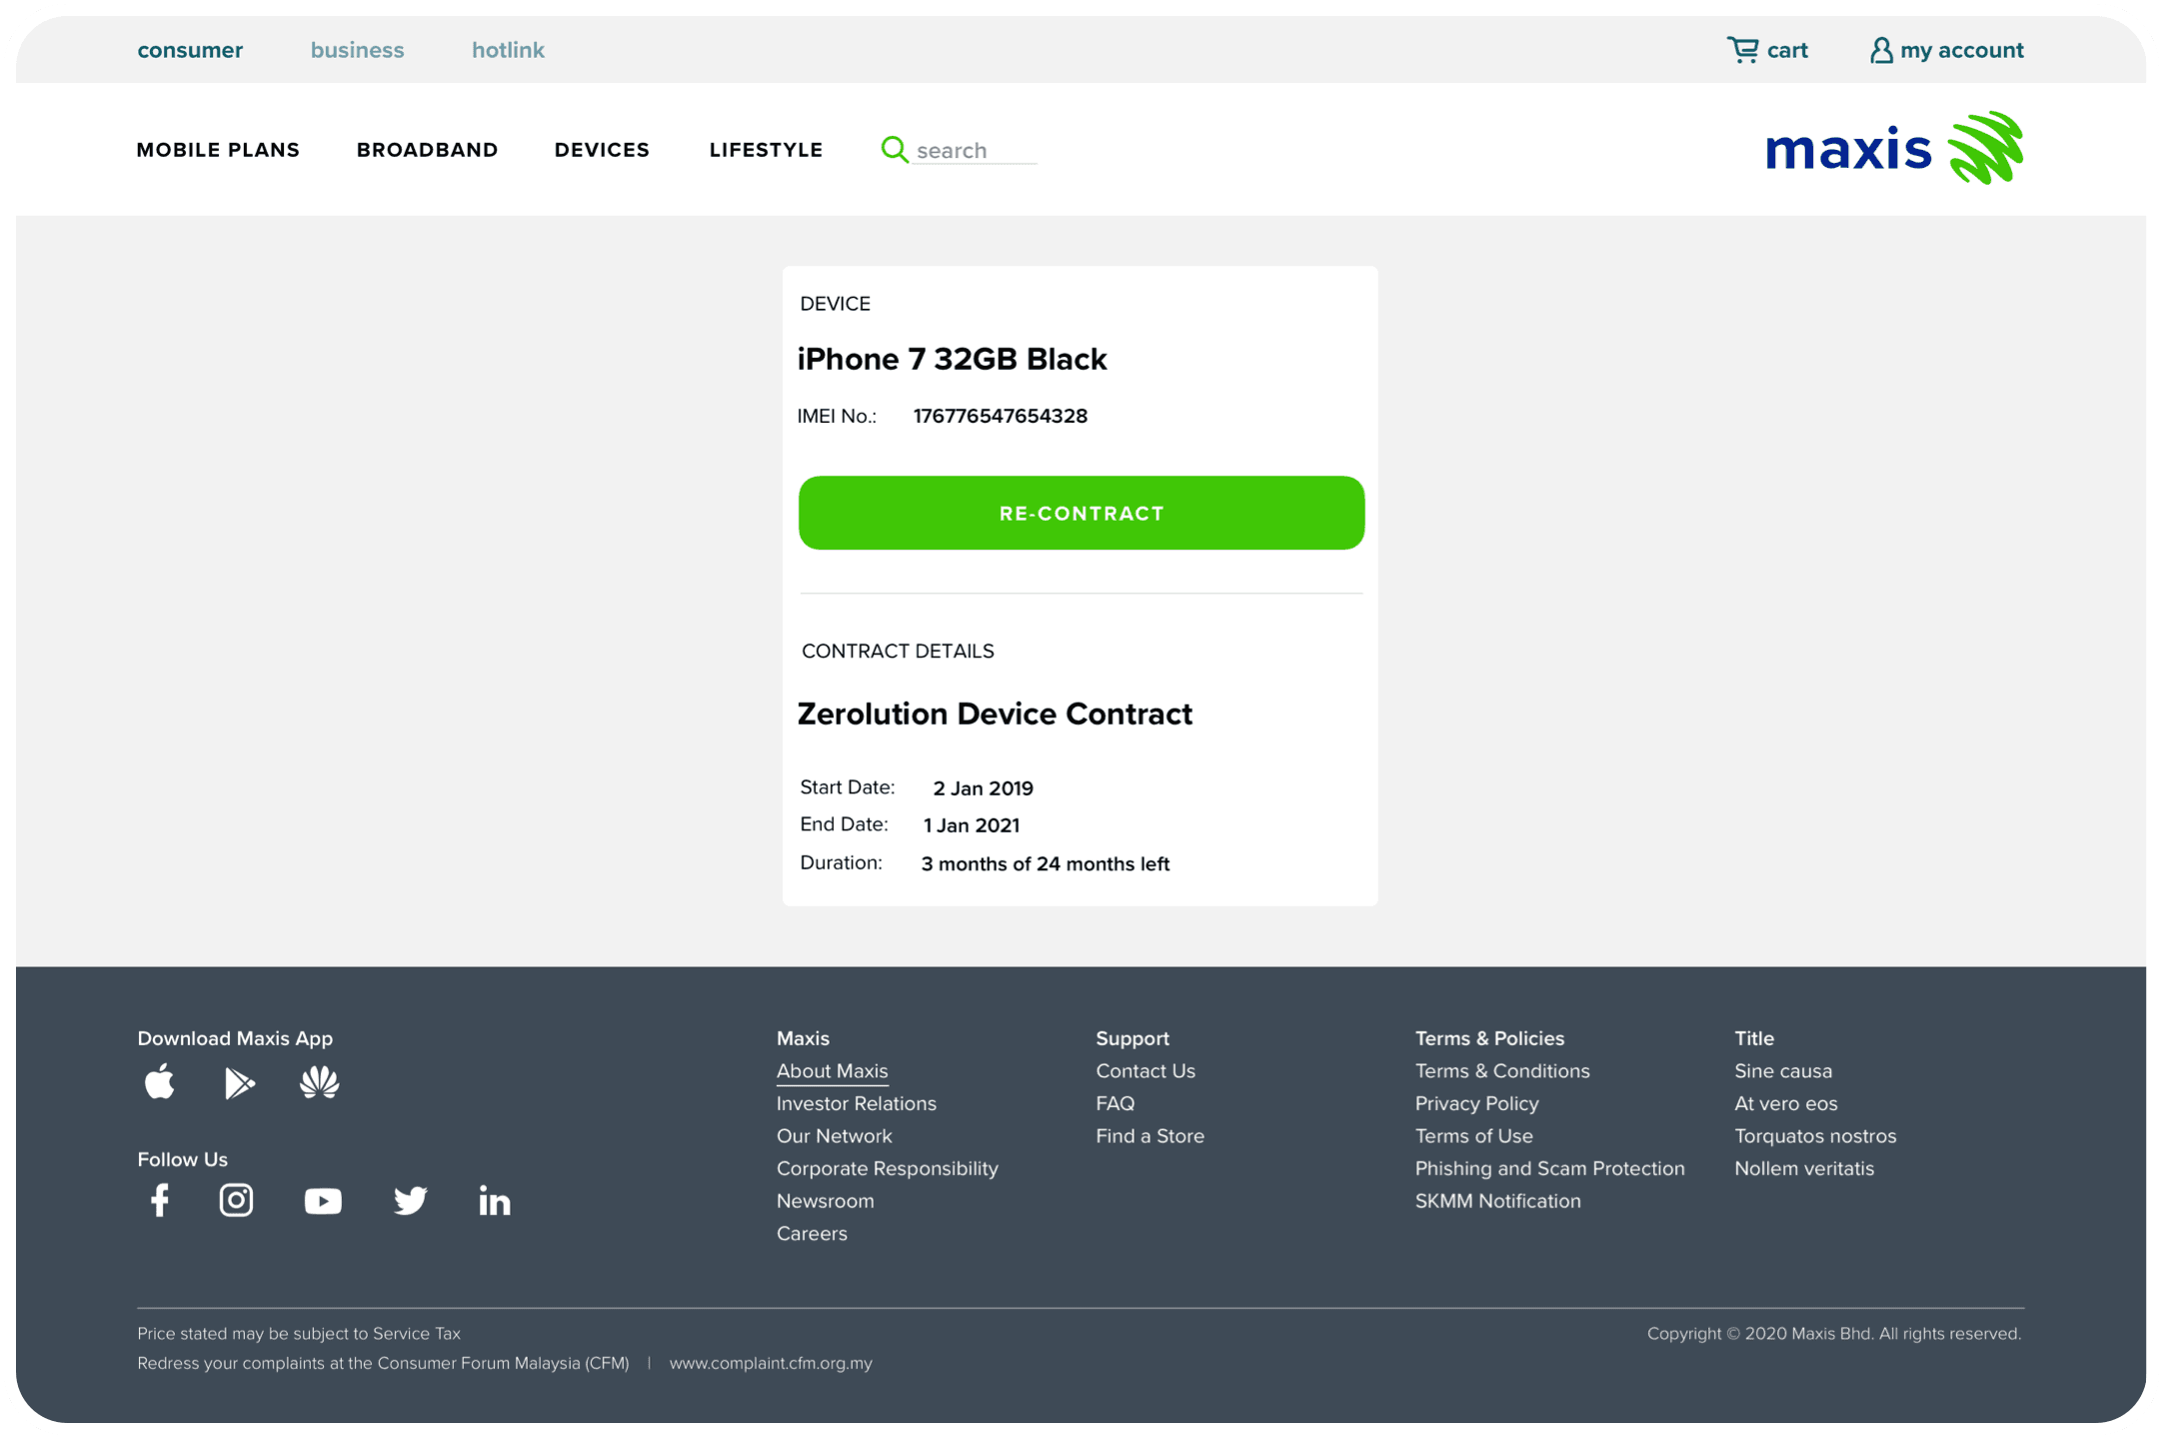Image resolution: width=2163 pixels, height=1439 pixels.
Task: Click the Service Tax price notice
Action: coord(299,1334)
